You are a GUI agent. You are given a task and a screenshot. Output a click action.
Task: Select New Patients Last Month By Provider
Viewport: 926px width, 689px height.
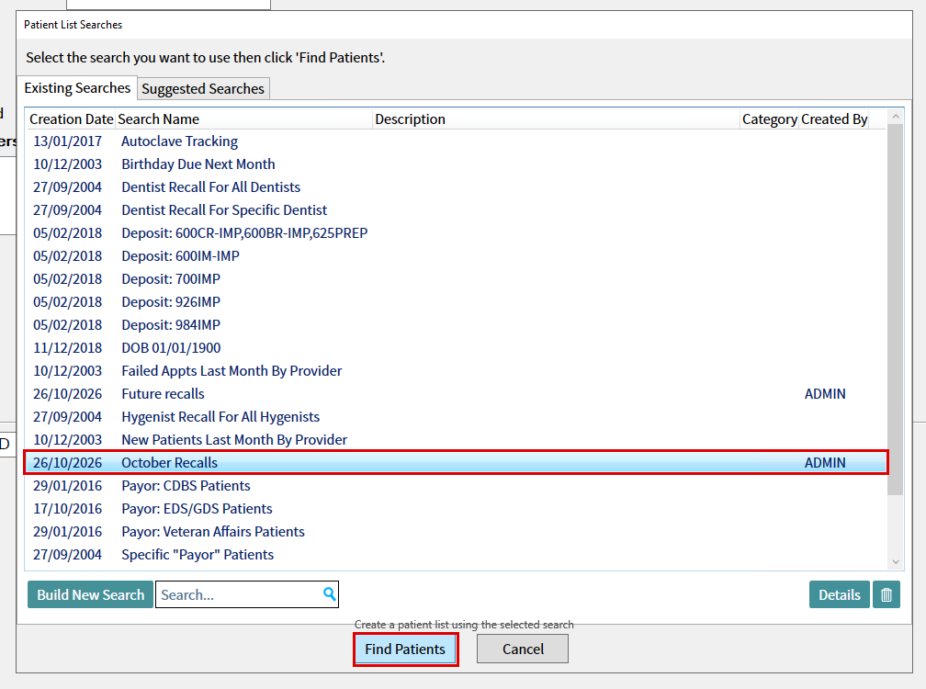[456, 440]
